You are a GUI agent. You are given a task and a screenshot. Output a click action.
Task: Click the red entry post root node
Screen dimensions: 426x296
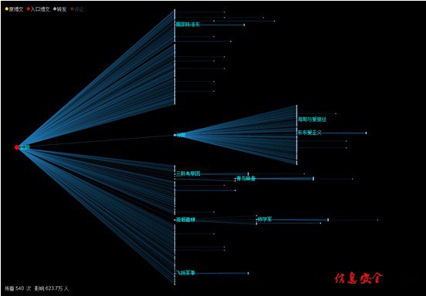(x=17, y=147)
